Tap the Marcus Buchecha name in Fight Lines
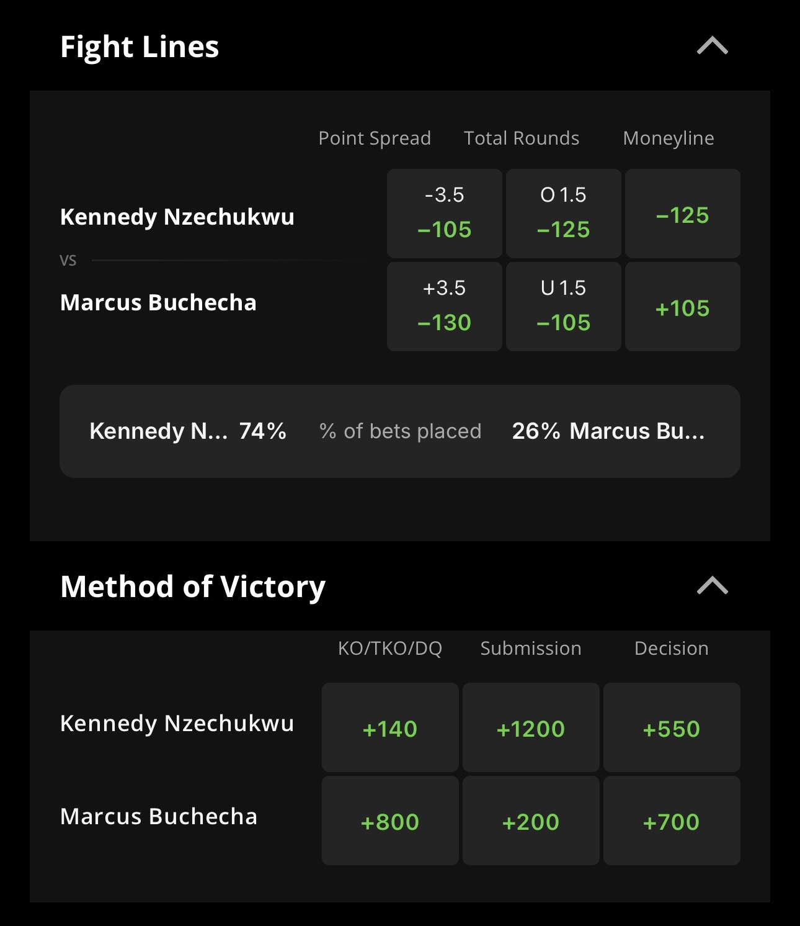Screen dimensions: 800x926 [158, 302]
